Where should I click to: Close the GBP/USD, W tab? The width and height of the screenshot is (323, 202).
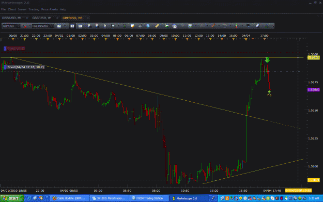coord(57,18)
